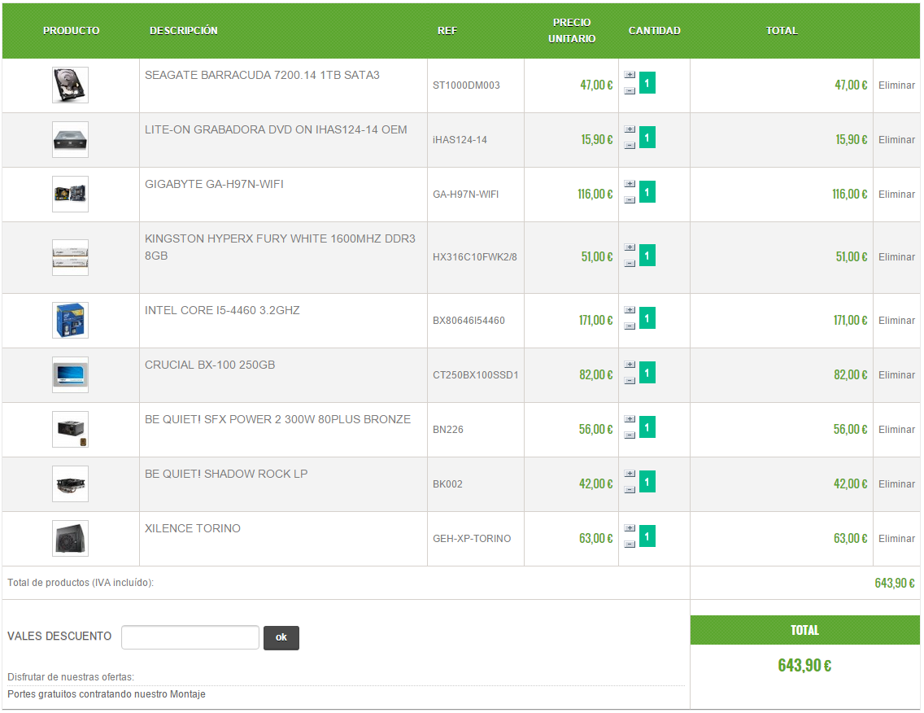The height and width of the screenshot is (713, 924).
Task: Eliminar the Gigabyte GA-H97N-WIFI row
Action: coord(896,194)
